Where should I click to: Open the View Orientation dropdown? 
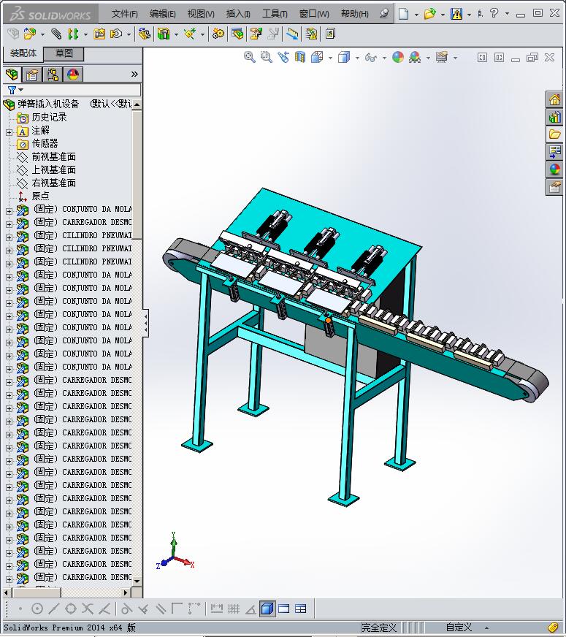(330, 58)
